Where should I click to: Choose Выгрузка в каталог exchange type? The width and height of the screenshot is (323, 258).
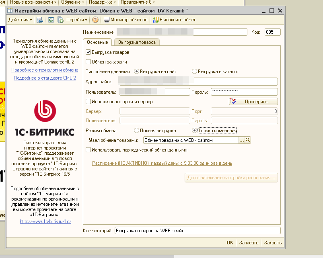[195, 72]
